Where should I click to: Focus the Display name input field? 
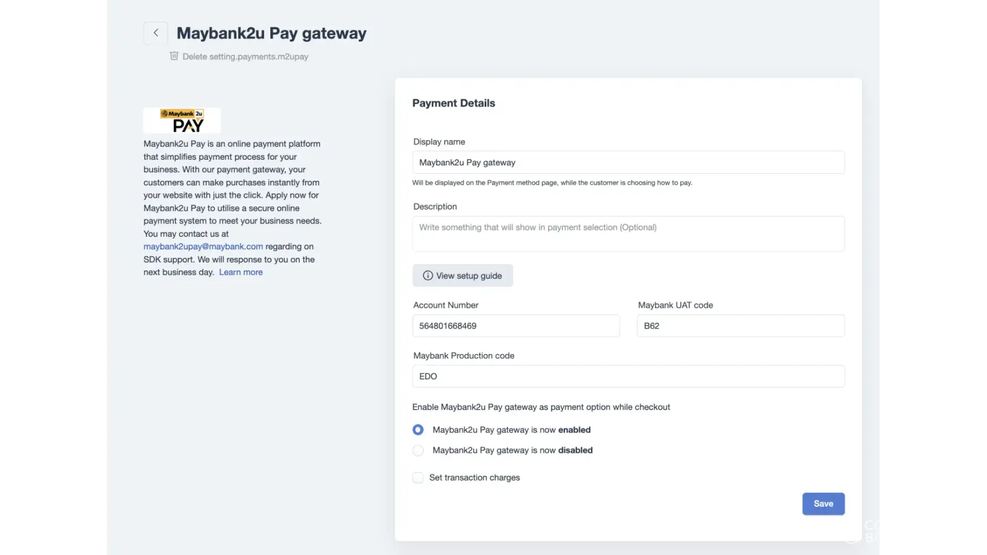pos(628,163)
